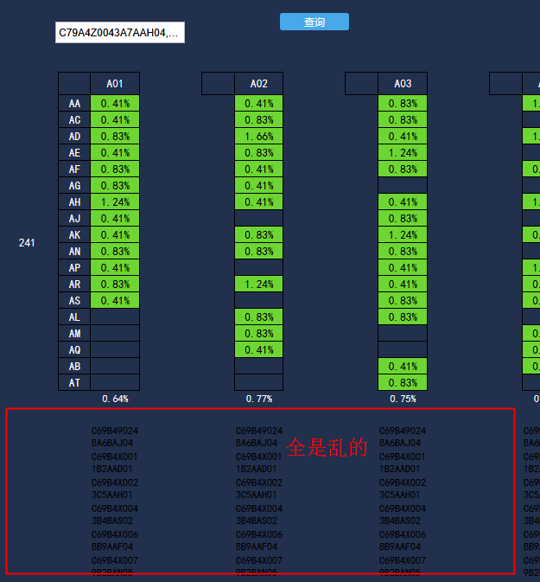Click the 1.24% cell in A02 aligned with AR
The height and width of the screenshot is (582, 540).
point(259,284)
